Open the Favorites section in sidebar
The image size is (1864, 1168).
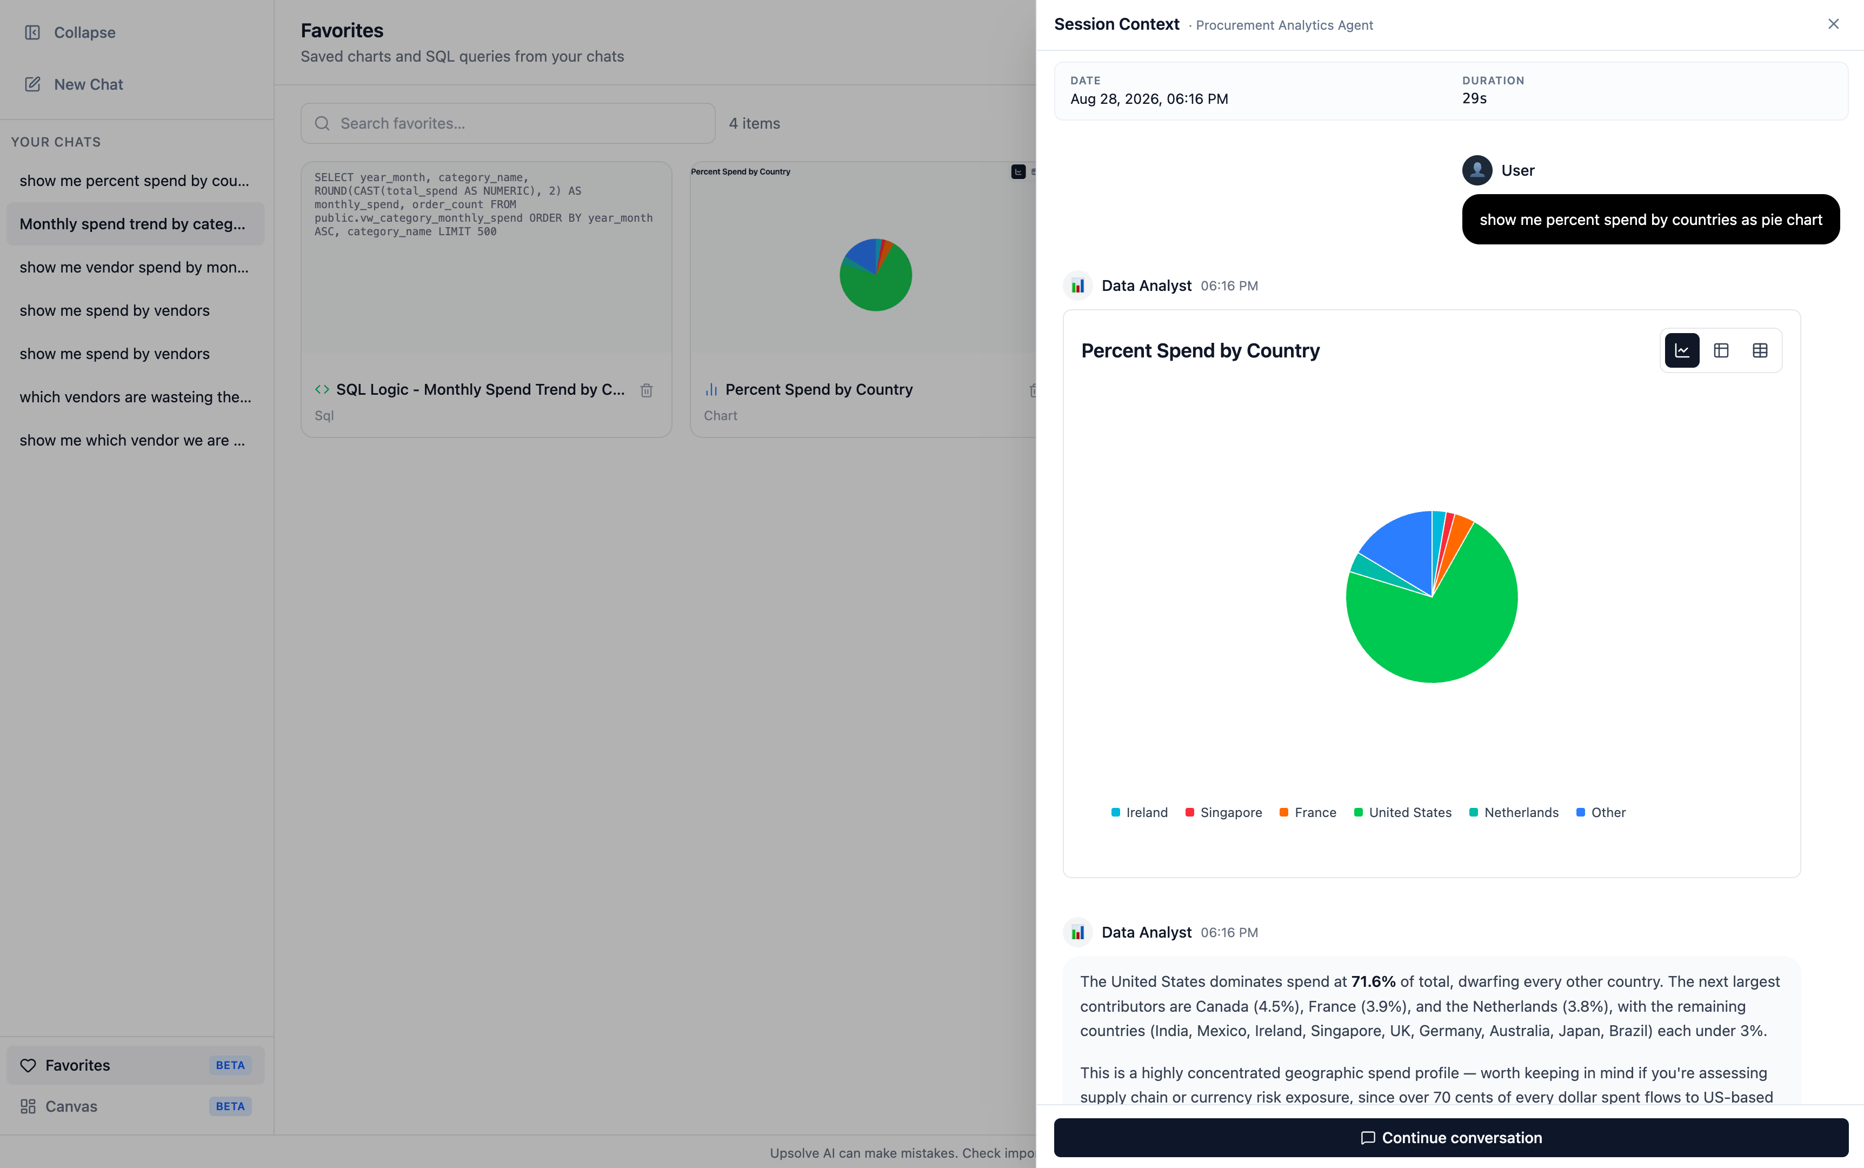coord(135,1065)
